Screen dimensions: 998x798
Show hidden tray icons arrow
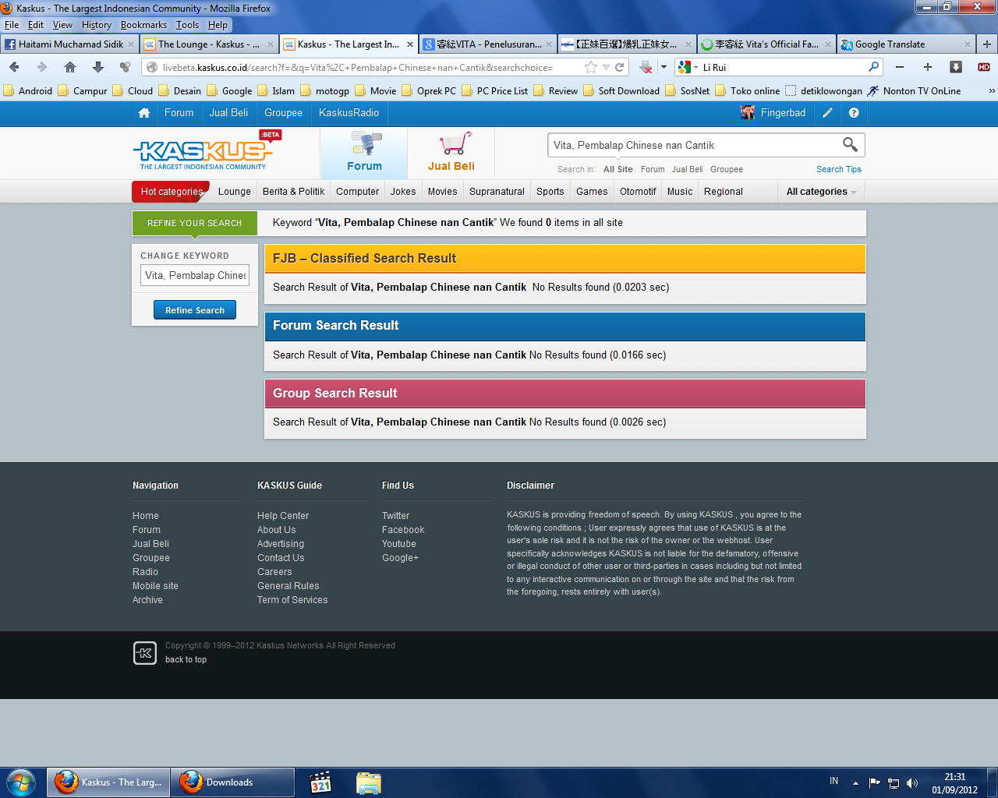[855, 782]
